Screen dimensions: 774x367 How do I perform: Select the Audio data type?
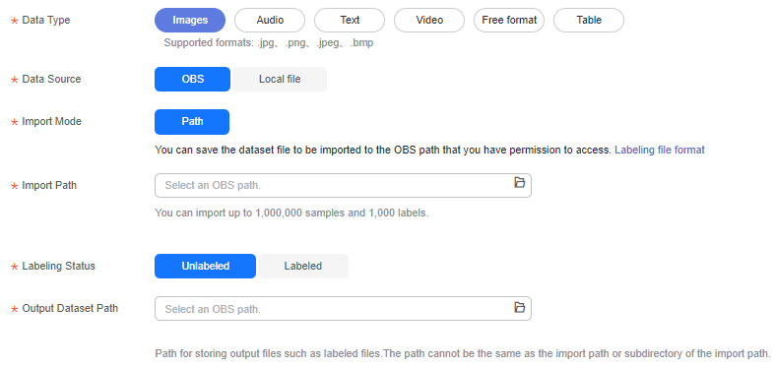[270, 21]
